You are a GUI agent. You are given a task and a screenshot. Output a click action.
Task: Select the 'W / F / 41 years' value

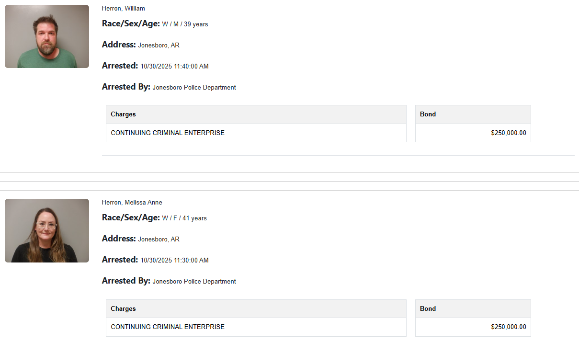pos(184,218)
